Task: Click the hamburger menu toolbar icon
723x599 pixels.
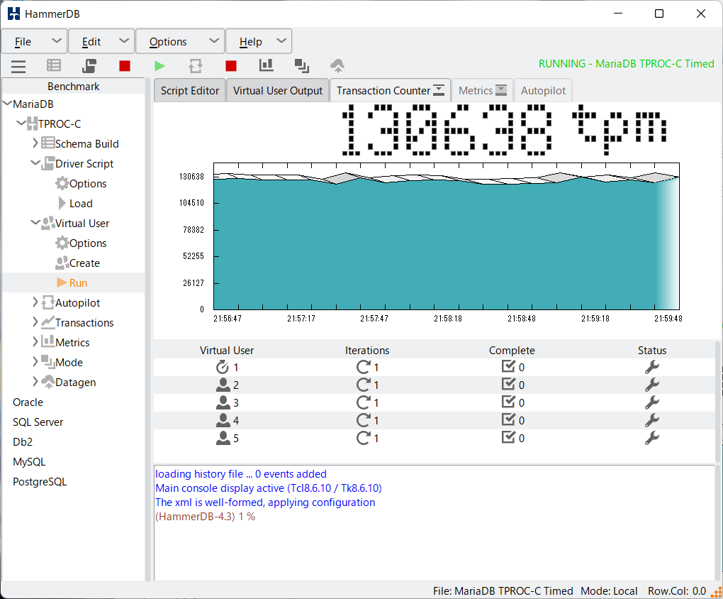Action: click(18, 67)
